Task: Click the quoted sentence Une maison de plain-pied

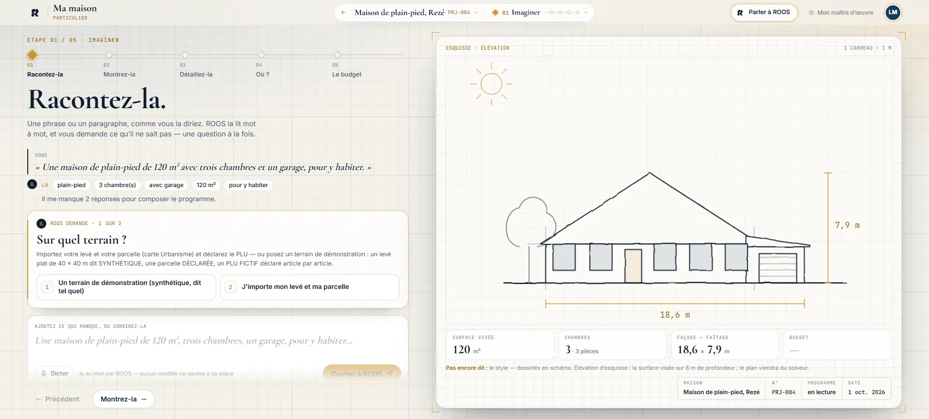Action: pyautogui.click(x=204, y=167)
